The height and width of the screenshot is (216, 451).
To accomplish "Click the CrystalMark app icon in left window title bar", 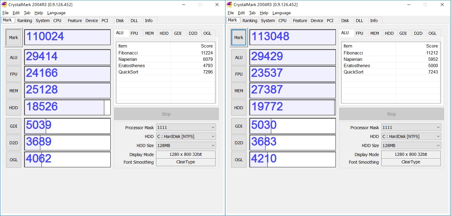I will [x=5, y=5].
